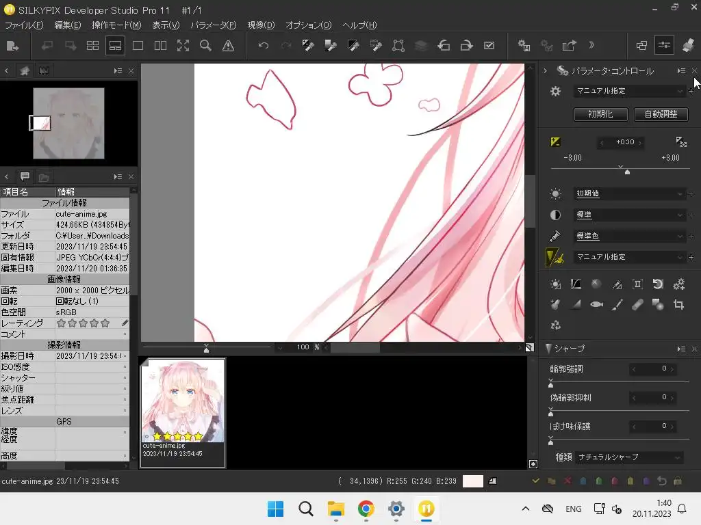Open the 現像(D) menu
Viewport: 701px width, 525px height.
point(261,25)
